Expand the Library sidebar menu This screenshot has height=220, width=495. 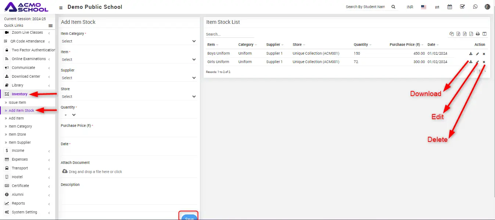[18, 85]
